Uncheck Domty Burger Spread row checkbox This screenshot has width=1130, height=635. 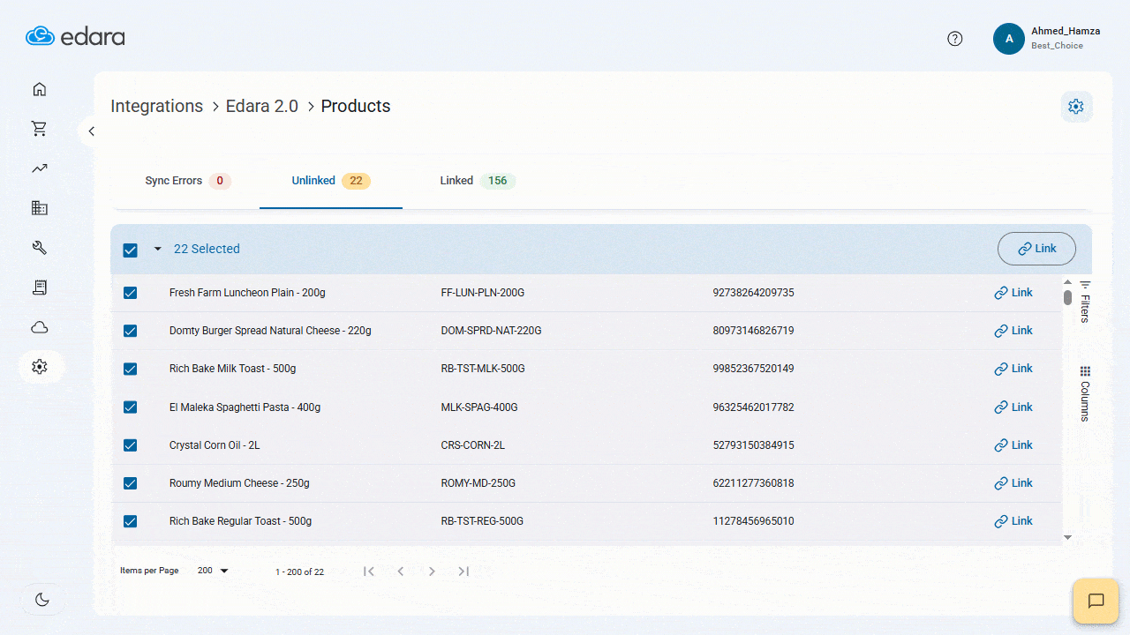click(x=131, y=331)
